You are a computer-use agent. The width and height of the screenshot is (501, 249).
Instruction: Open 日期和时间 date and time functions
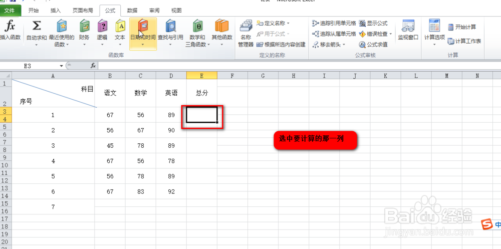143,34
